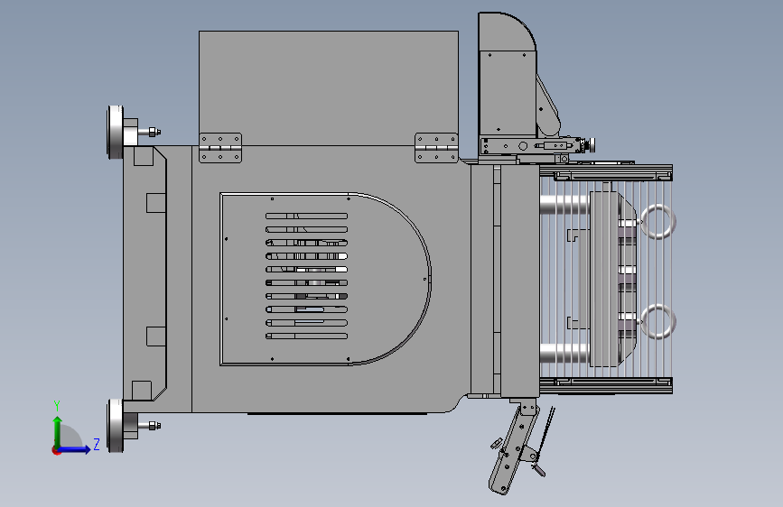
Task: Pick the upper caster wheel on the left side
Action: click(116, 133)
